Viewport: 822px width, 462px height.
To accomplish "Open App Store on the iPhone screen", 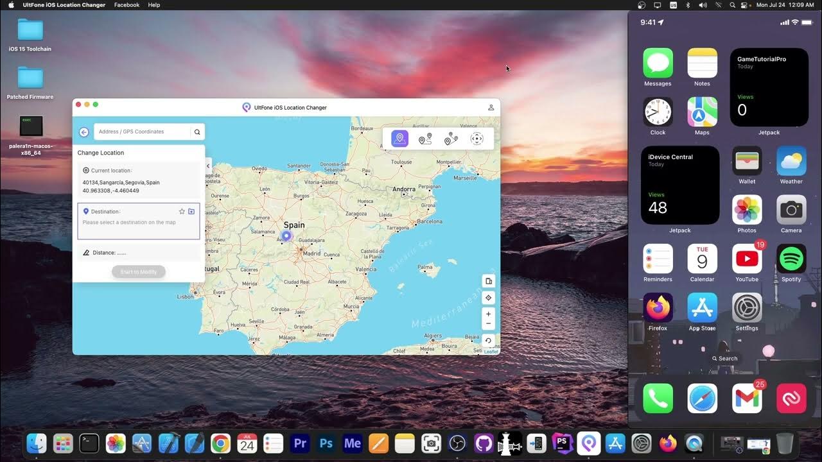I will pos(702,307).
